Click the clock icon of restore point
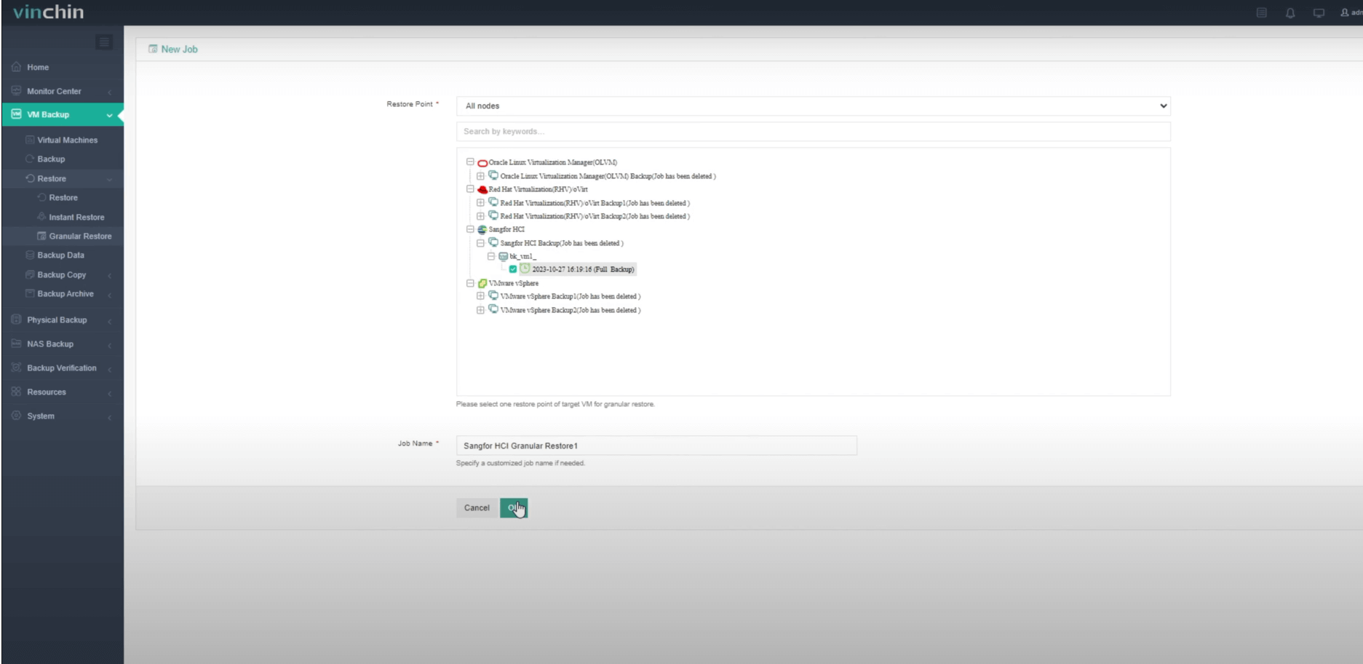1363x664 pixels. pos(525,269)
